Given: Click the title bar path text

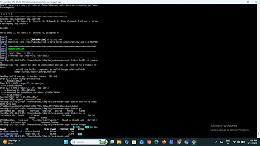Looking at the screenshot, I should [x=32, y=2].
